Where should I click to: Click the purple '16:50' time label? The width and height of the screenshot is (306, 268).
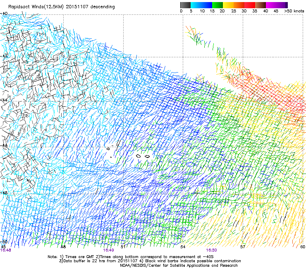tap(211, 250)
